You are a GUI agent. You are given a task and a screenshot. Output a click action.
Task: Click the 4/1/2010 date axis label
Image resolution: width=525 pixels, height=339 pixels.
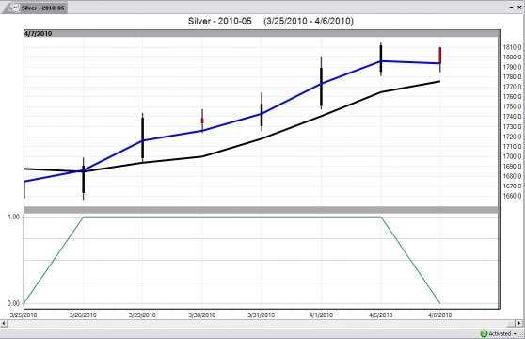(321, 315)
